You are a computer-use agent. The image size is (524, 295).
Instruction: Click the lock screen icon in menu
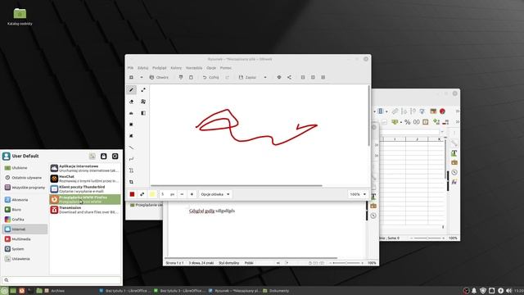(104, 157)
